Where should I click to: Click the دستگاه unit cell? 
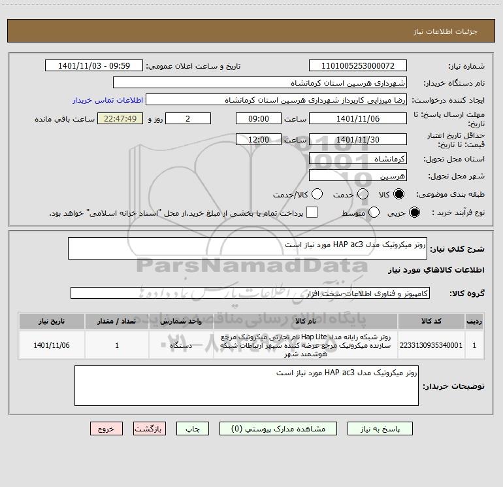pos(181,345)
